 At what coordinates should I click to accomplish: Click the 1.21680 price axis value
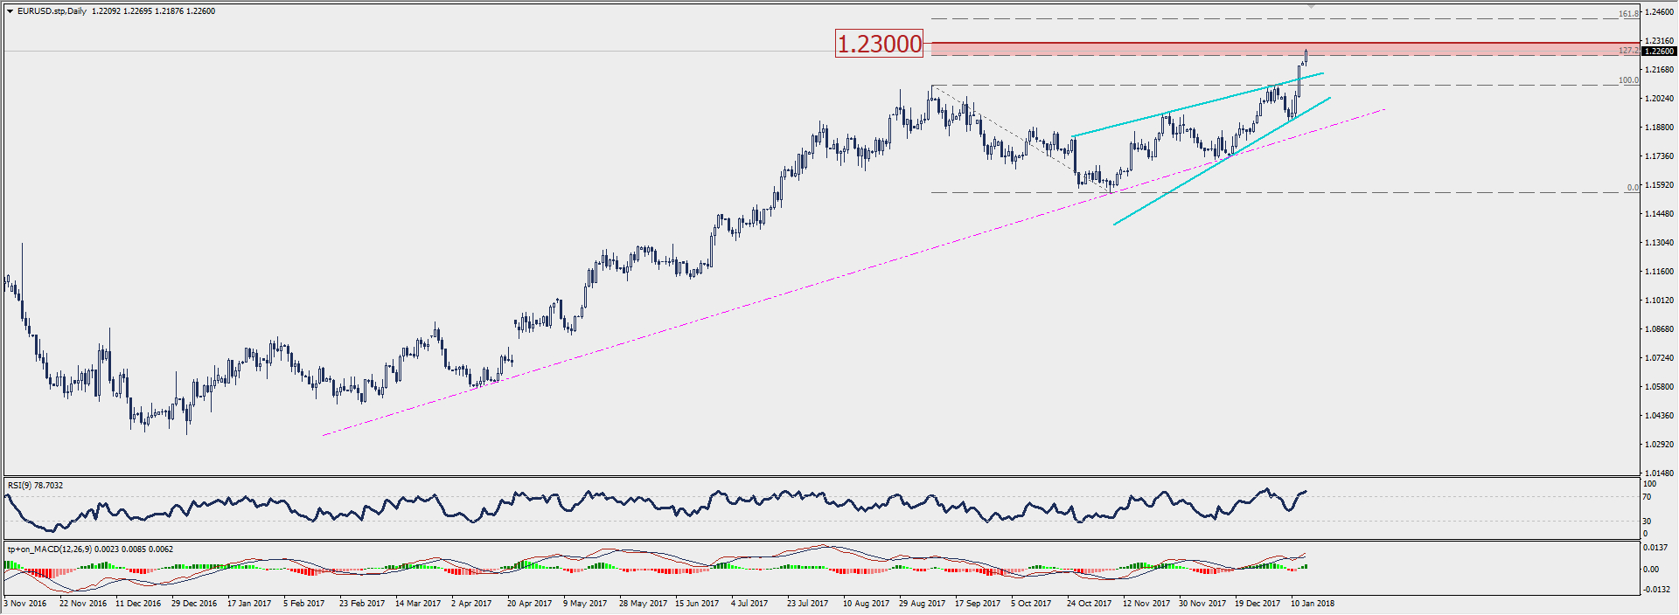tap(1660, 70)
